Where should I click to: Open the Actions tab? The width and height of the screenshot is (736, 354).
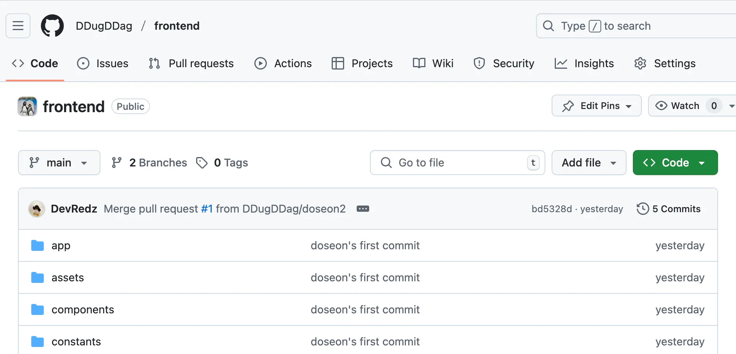pyautogui.click(x=283, y=63)
